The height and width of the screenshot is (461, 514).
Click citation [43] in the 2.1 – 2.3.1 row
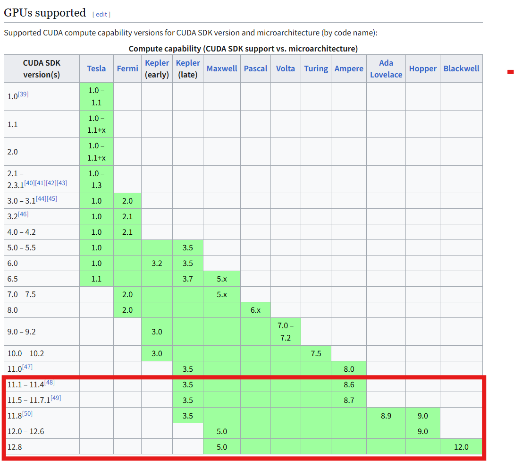pyautogui.click(x=62, y=183)
